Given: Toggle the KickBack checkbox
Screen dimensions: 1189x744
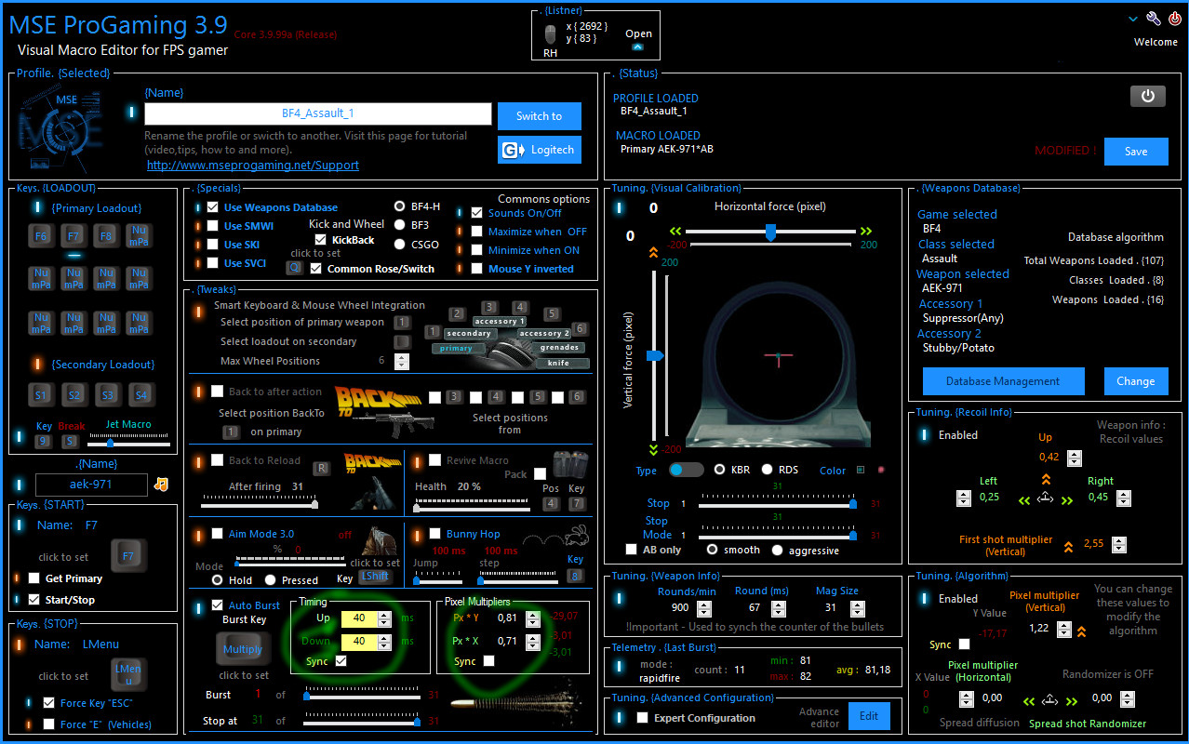Looking at the screenshot, I should pyautogui.click(x=321, y=240).
